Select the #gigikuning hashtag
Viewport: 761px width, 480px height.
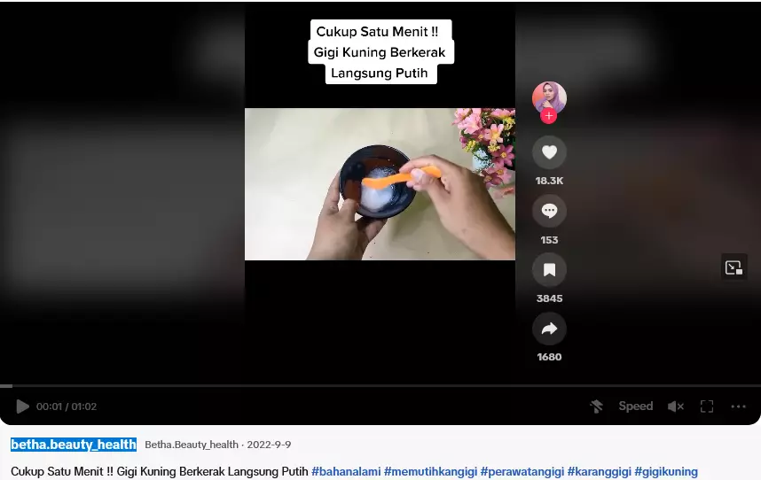(666, 471)
